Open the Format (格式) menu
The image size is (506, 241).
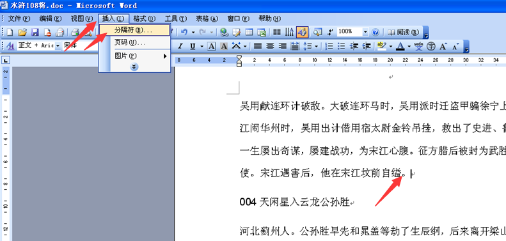144,19
